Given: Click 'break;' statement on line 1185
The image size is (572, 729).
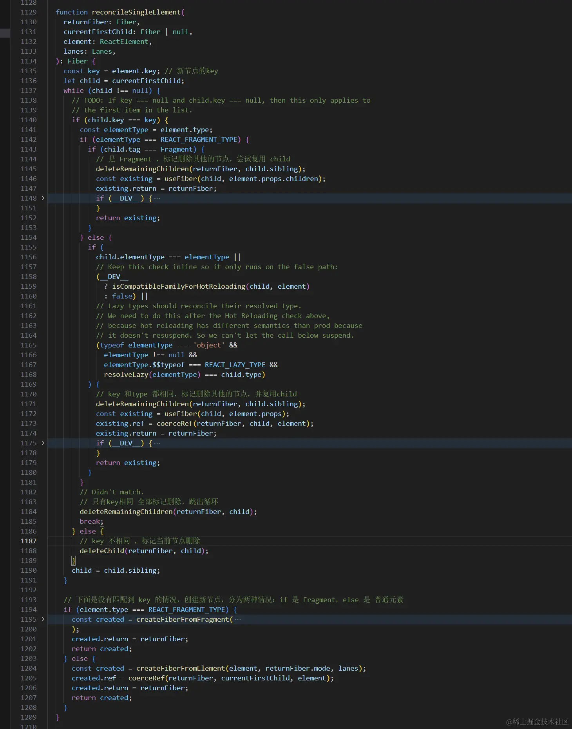Looking at the screenshot, I should pos(92,521).
